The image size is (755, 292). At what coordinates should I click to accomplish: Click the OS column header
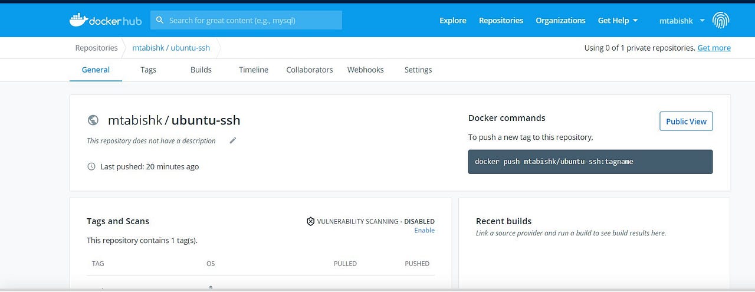click(x=211, y=264)
